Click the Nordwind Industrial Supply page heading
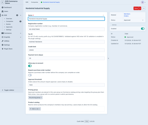Image resolution: width=148 pixels, height=125 pixels. pyautogui.click(x=38, y=8)
